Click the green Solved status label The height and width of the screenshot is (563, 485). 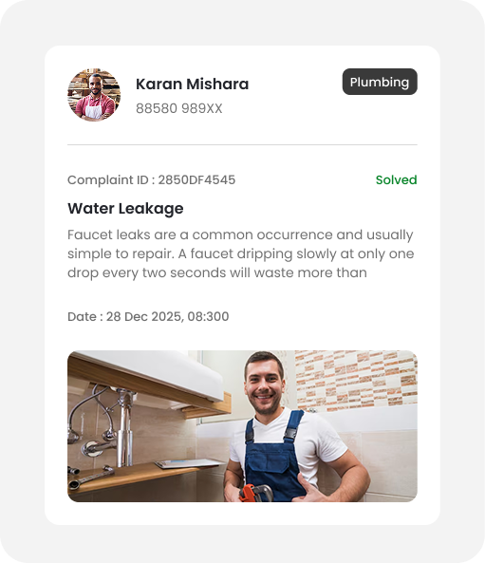pyautogui.click(x=397, y=179)
